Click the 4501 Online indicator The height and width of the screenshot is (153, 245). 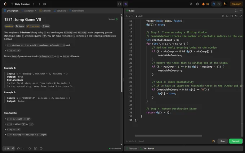coord(115,148)
